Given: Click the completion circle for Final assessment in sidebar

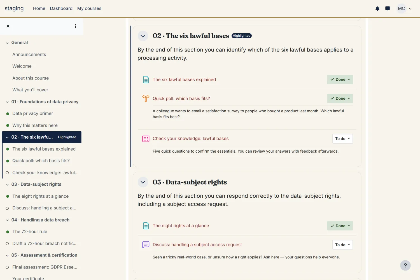Looking at the screenshot, I should (x=7, y=267).
